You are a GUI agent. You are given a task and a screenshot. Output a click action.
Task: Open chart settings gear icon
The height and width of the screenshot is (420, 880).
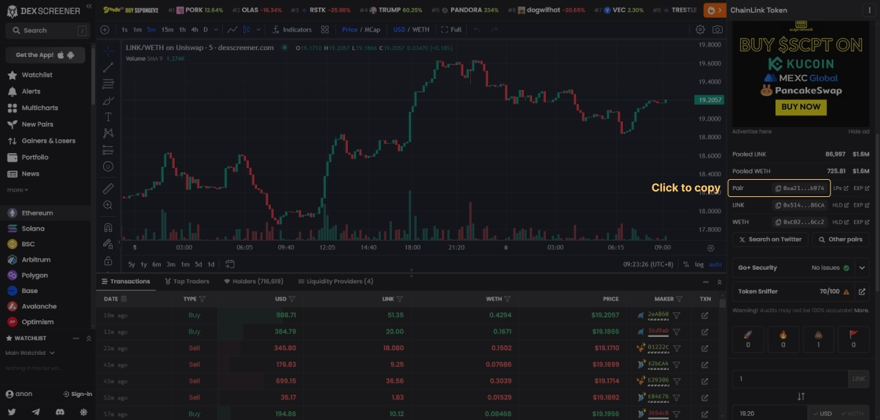point(700,30)
